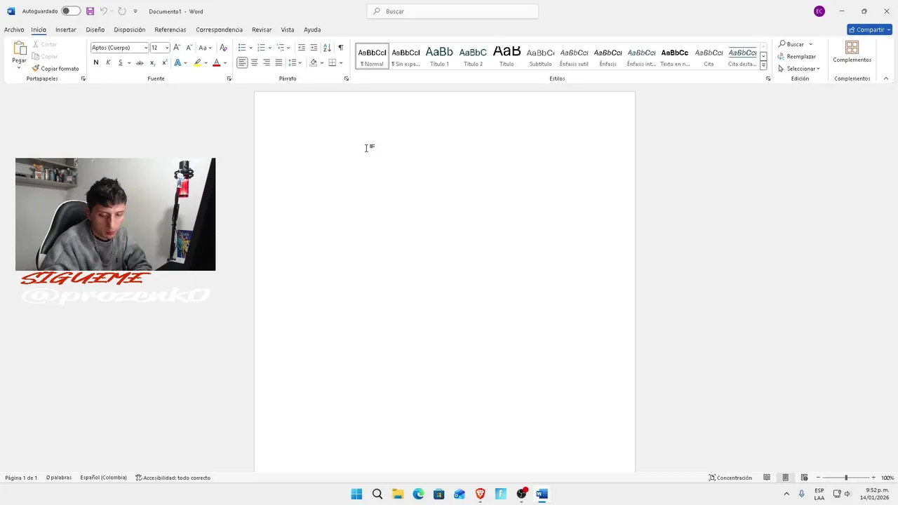The width and height of the screenshot is (898, 505).
Task: Apply Título 1 style
Action: [x=439, y=55]
